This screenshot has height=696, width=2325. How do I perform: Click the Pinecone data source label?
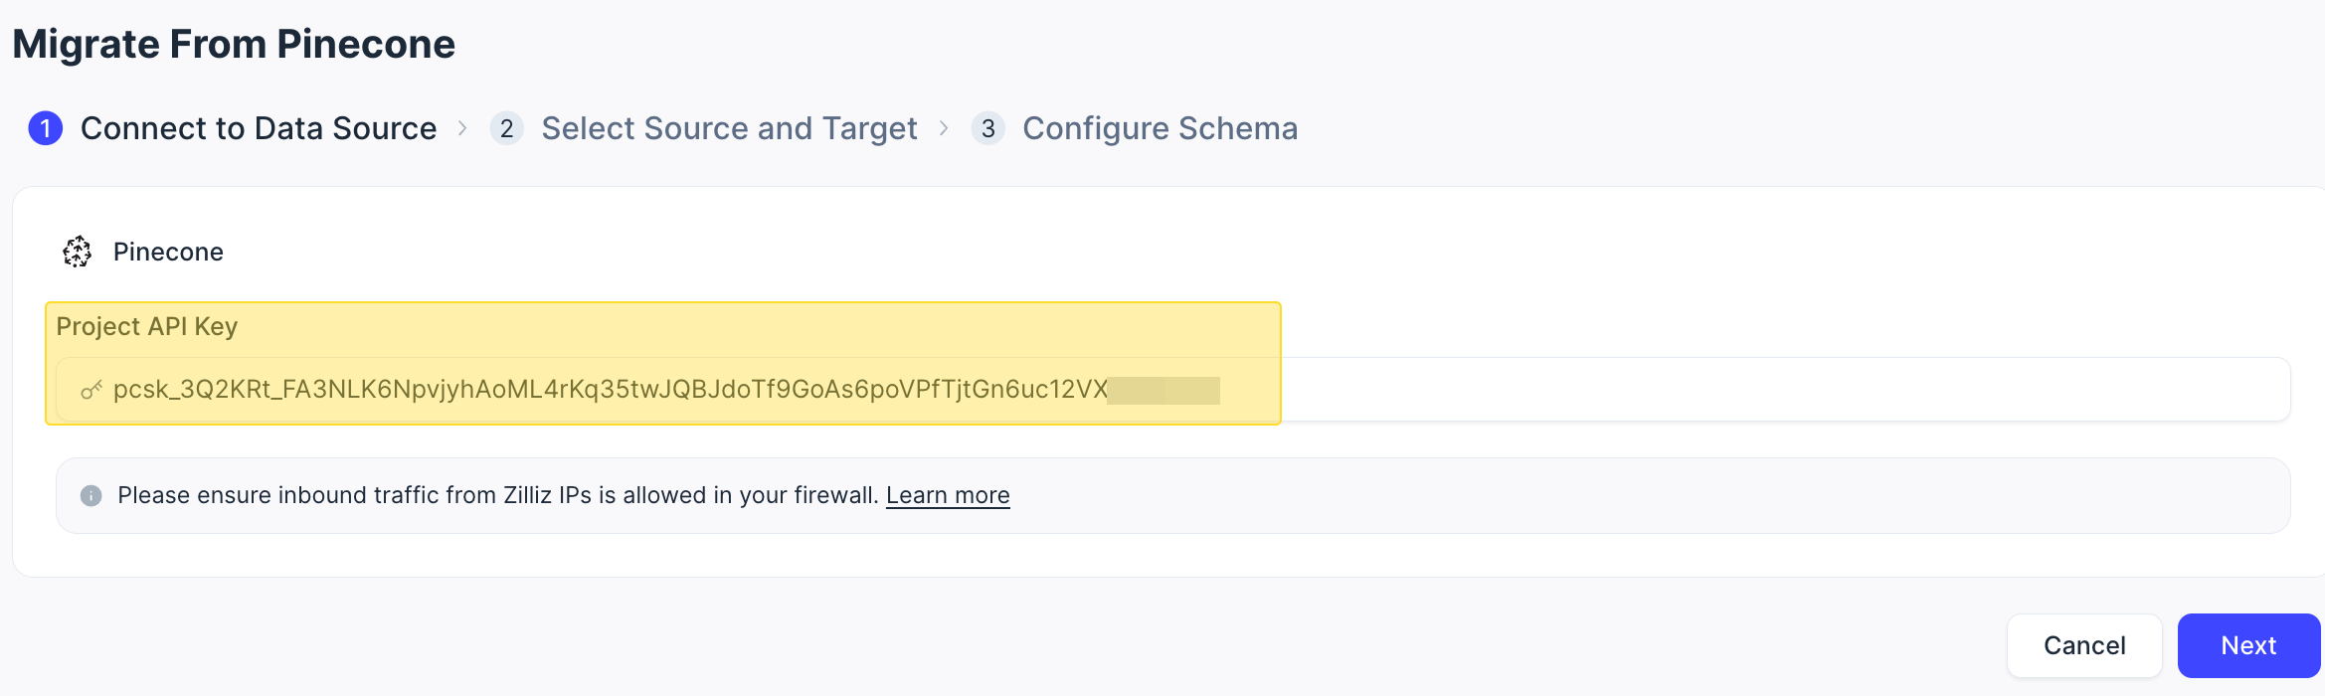pos(168,252)
